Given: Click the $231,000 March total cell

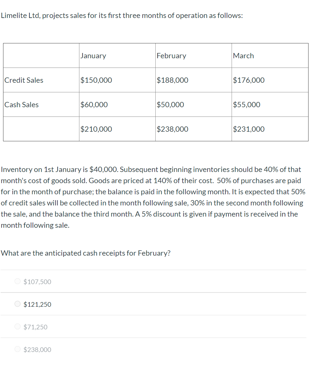Looking at the screenshot, I should [x=248, y=129].
